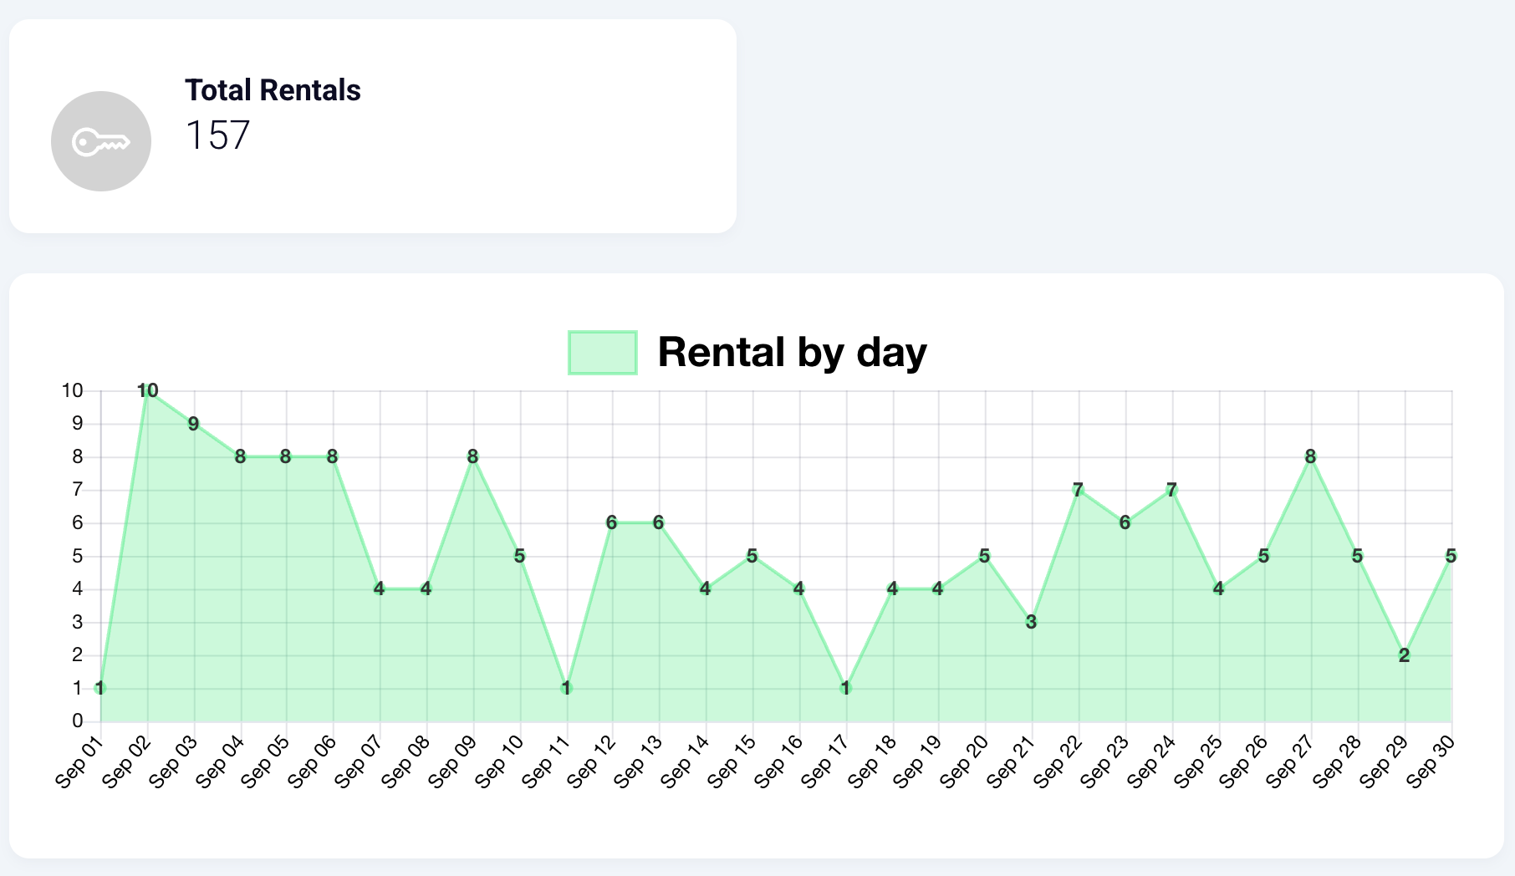Click the 157 total rentals count
The height and width of the screenshot is (876, 1515).
217,135
